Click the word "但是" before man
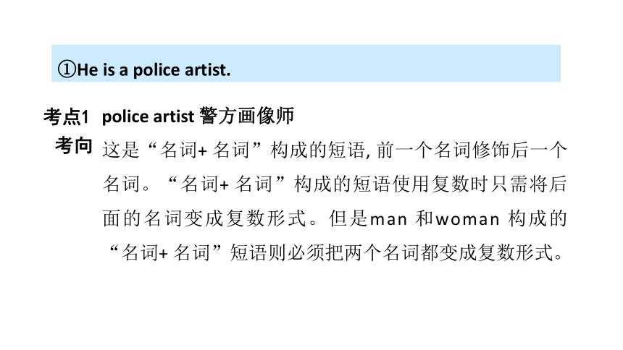Screen dimensions: 623x350 click(x=348, y=218)
